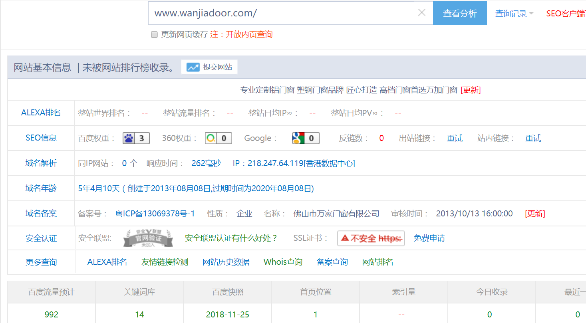586x323 pixels.
Task: Select the 域名年龄 row label
Action: point(41,188)
